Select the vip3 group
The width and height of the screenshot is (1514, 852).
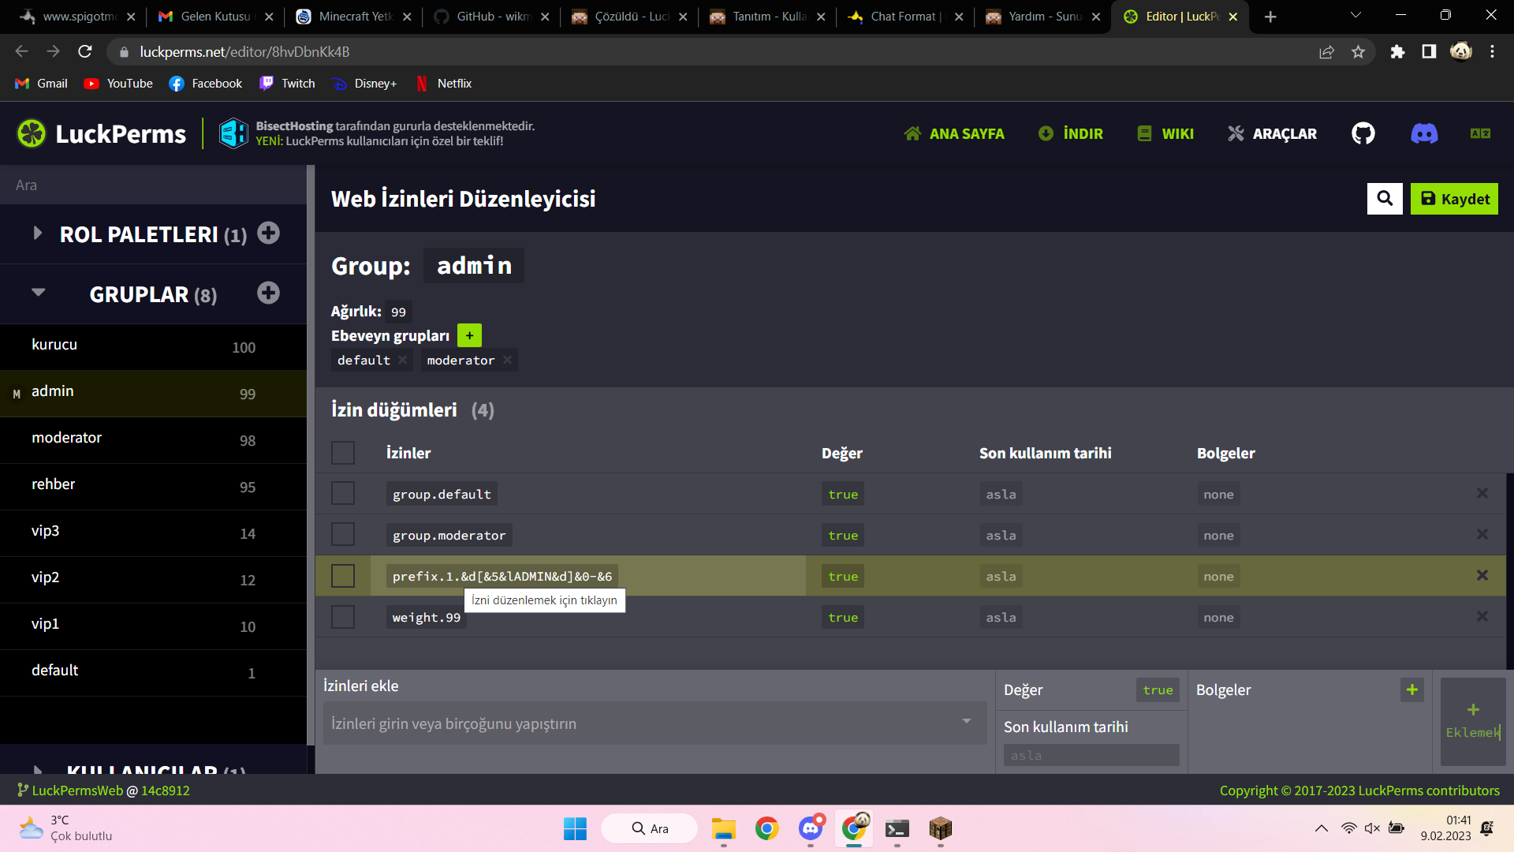point(153,532)
